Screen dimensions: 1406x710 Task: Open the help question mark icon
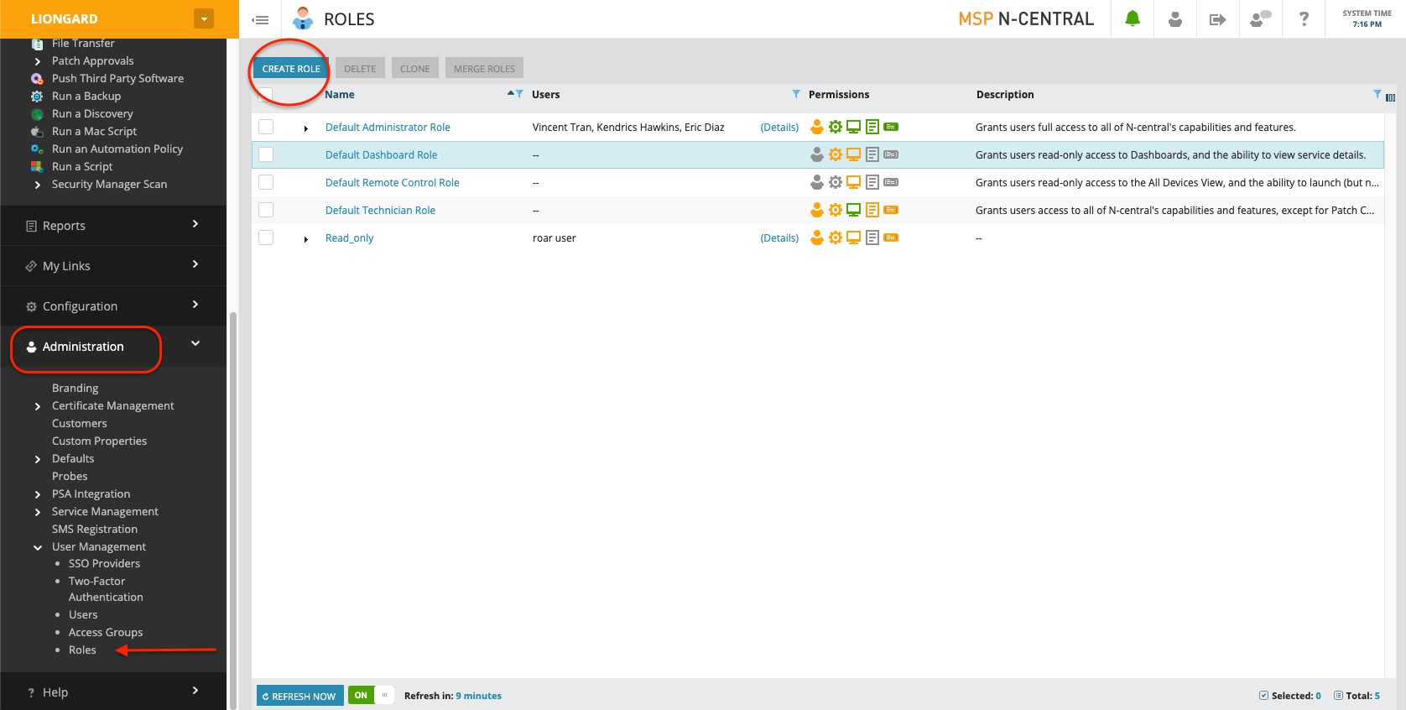(x=1304, y=18)
